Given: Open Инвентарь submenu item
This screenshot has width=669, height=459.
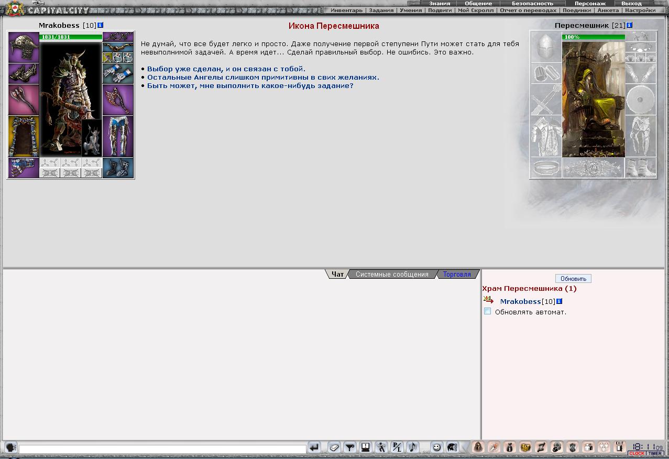Looking at the screenshot, I should [346, 10].
